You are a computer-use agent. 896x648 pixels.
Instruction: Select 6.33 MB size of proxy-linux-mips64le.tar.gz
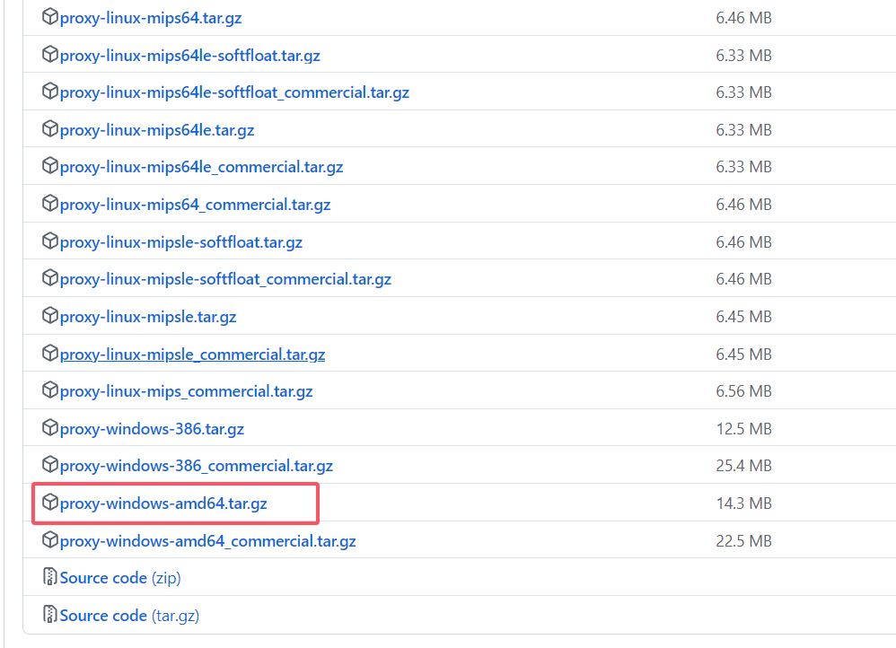pyautogui.click(x=744, y=130)
